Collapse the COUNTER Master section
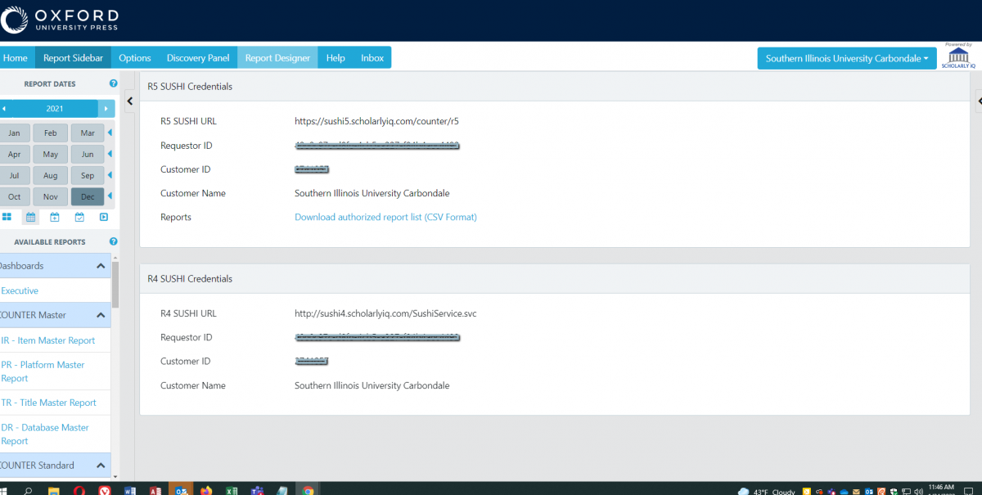This screenshot has width=982, height=495. 101,315
